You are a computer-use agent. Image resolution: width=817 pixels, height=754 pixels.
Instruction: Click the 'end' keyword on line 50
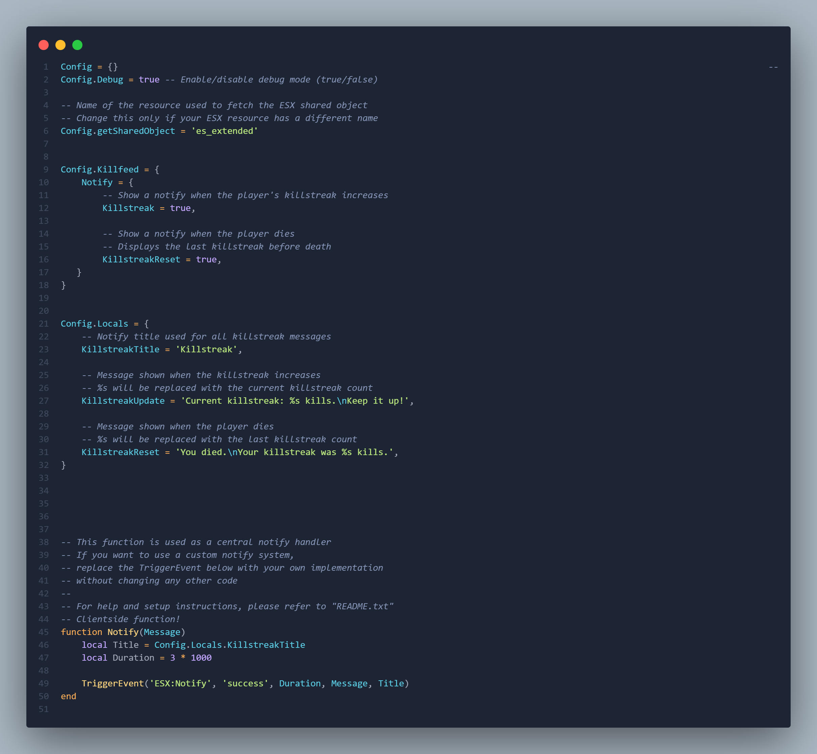[x=69, y=696]
